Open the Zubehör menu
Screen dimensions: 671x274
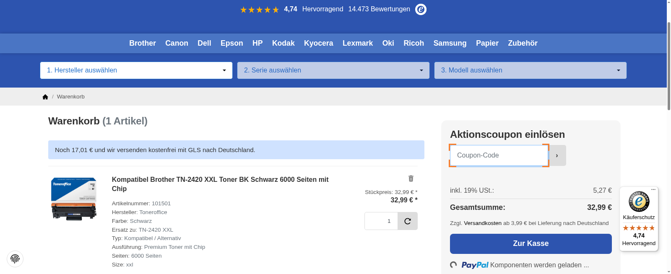(x=523, y=43)
